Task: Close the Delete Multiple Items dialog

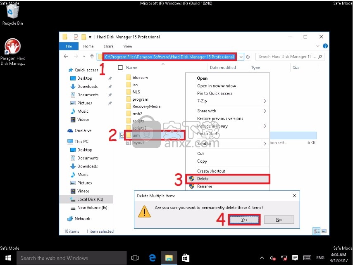Action: (294, 196)
